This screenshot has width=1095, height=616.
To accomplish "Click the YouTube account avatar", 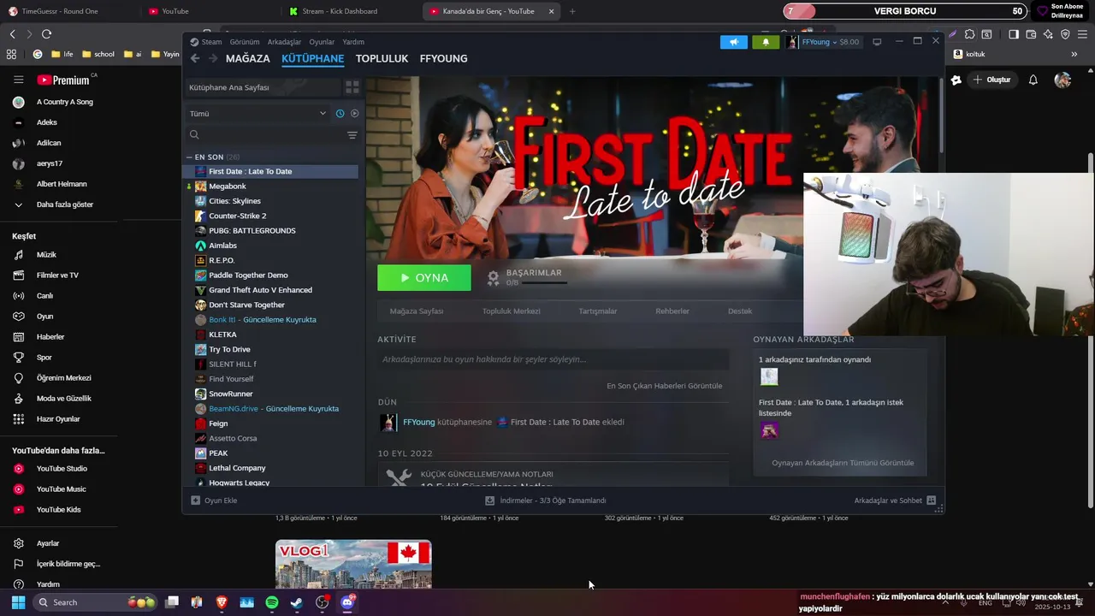I will click(1062, 80).
